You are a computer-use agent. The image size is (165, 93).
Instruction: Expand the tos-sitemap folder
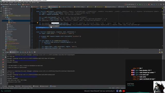point(4,9)
